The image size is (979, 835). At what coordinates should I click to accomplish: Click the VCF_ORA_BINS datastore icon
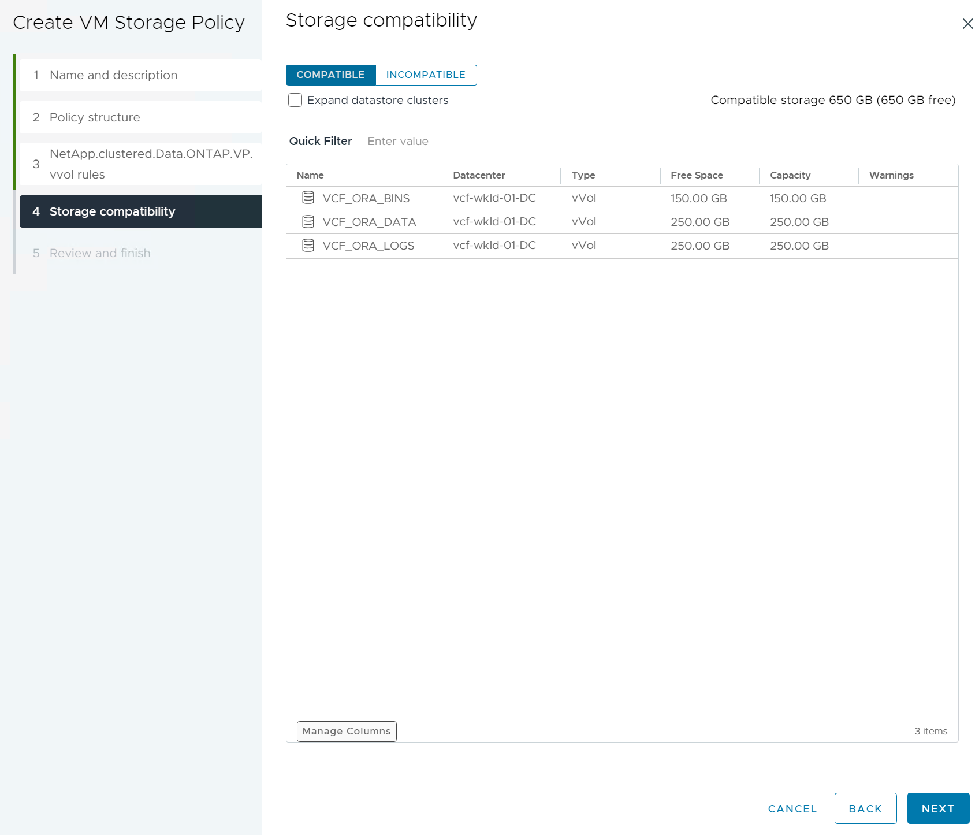tap(308, 198)
